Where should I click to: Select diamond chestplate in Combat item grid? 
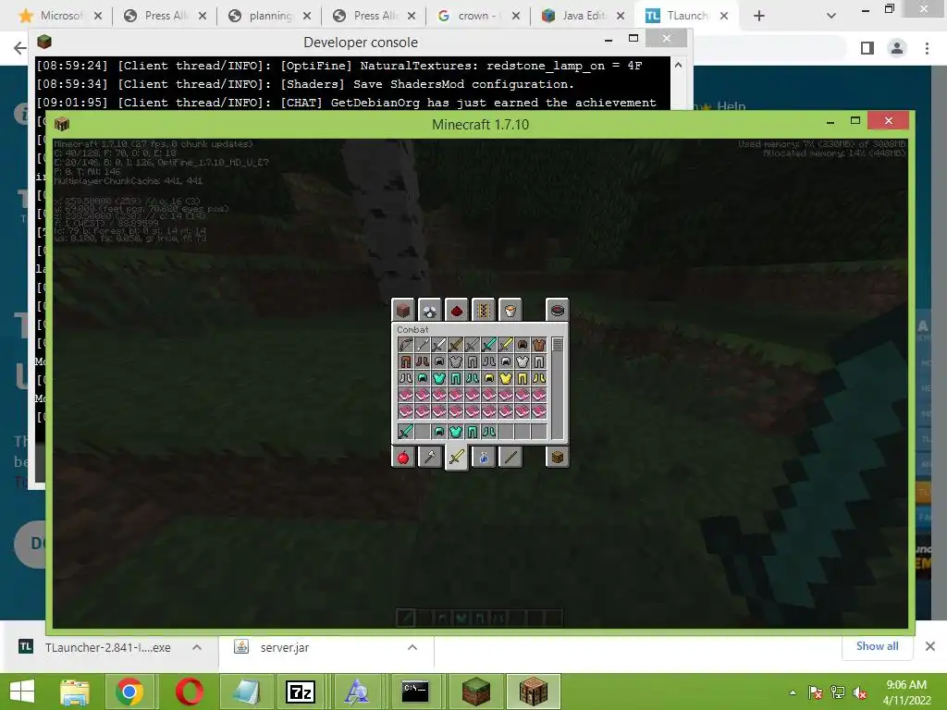pyautogui.click(x=439, y=378)
